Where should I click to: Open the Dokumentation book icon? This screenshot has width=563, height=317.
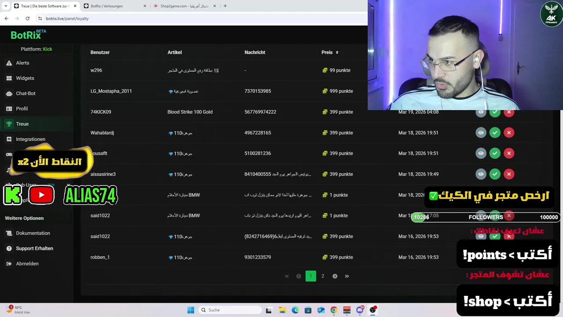(x=9, y=233)
